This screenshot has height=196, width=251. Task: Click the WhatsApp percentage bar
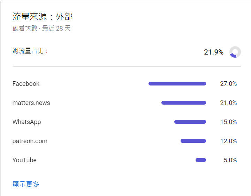pos(190,122)
